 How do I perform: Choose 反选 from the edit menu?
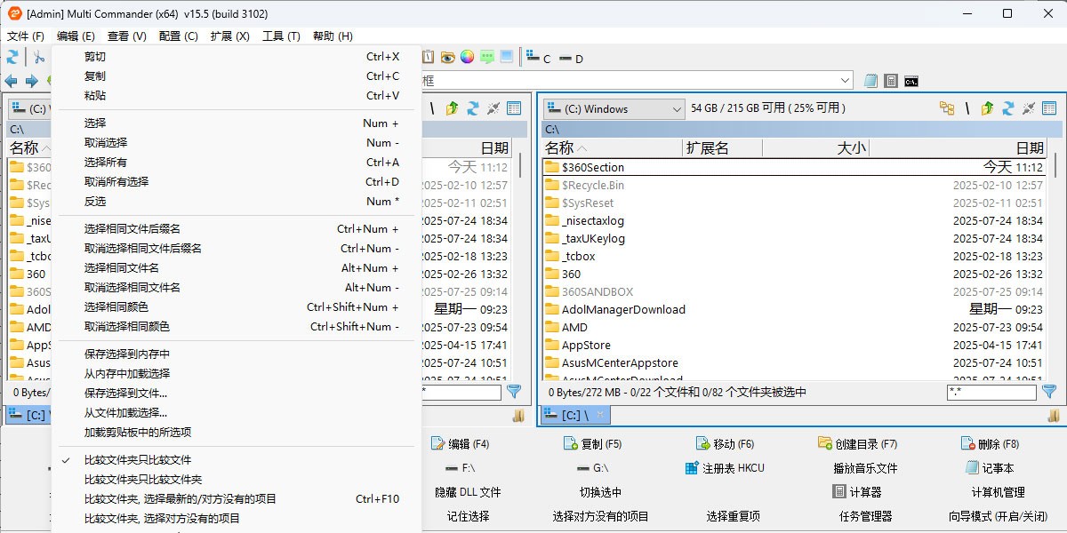[x=96, y=201]
